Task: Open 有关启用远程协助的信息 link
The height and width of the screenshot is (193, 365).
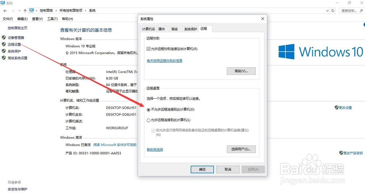Action: point(165,61)
